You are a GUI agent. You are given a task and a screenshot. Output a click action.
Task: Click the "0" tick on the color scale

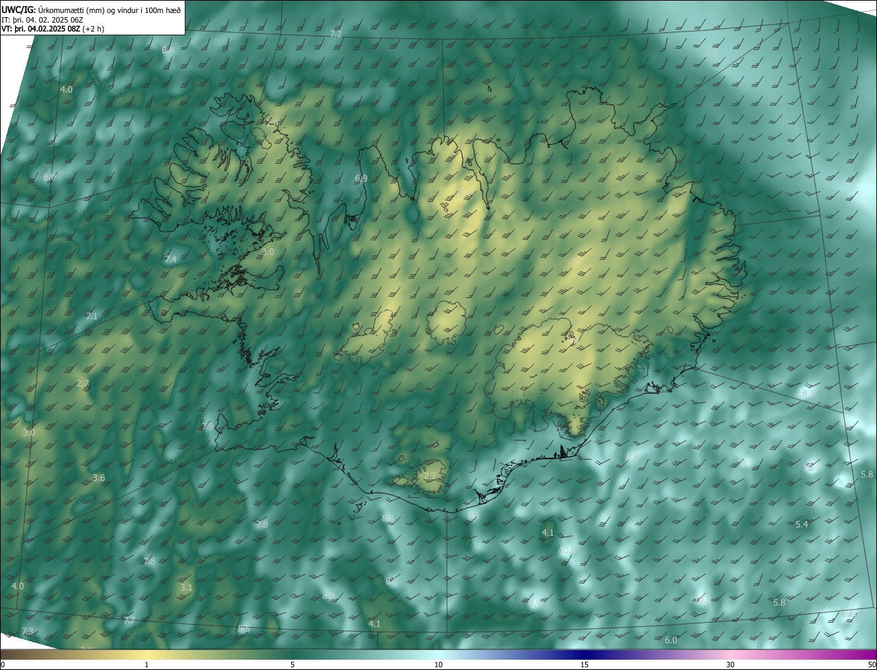[x=2, y=665]
